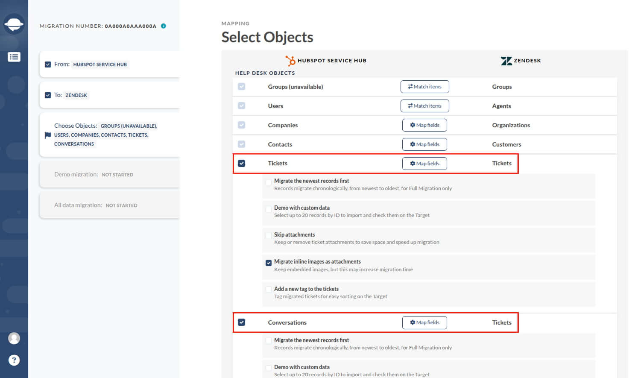This screenshot has height=378, width=644.
Task: Click HUBSPOT SERVICE HUB column header
Action: click(332, 61)
